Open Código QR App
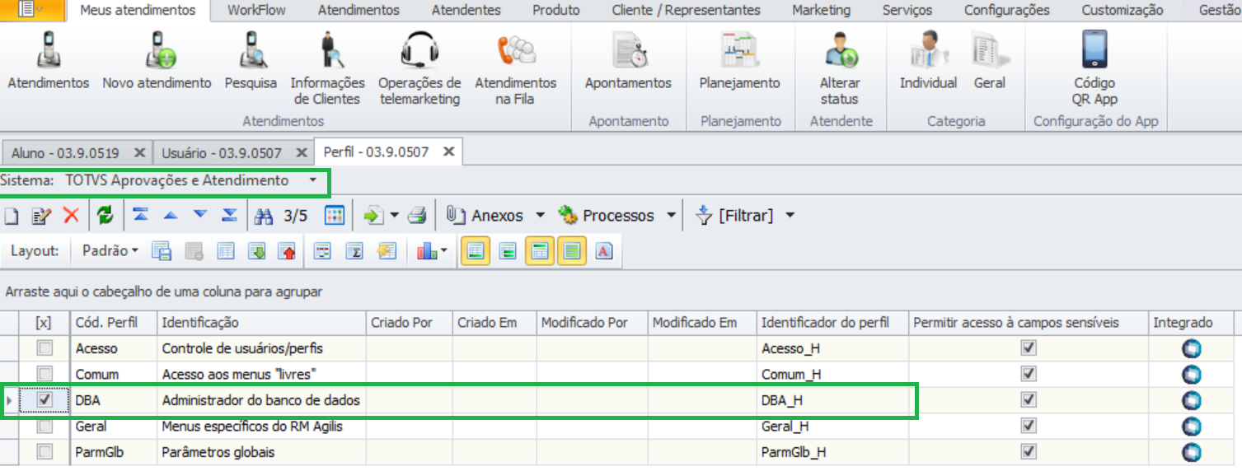Viewport: 1242px width, 471px height. pyautogui.click(x=1094, y=69)
